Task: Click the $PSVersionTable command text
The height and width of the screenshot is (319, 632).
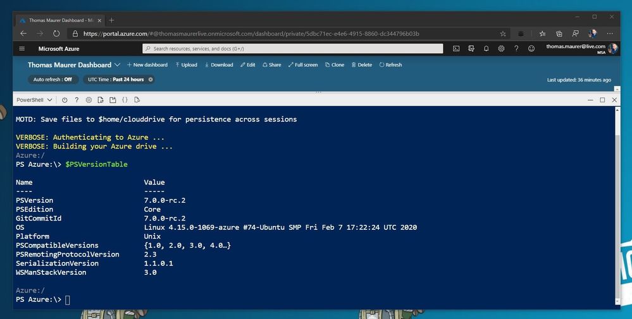Action: (96, 164)
